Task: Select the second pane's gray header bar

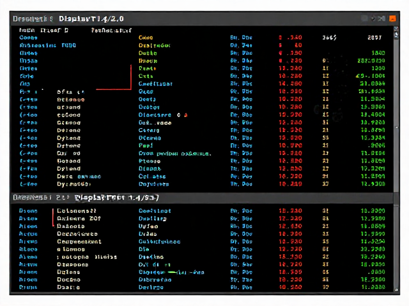Action: click(x=202, y=198)
